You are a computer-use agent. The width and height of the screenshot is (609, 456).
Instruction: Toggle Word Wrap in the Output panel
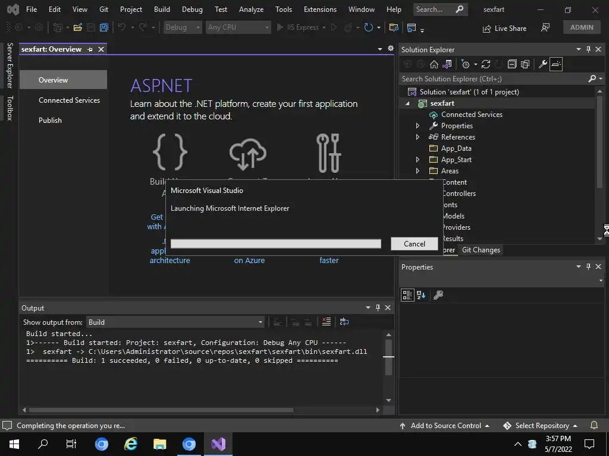[x=344, y=322]
